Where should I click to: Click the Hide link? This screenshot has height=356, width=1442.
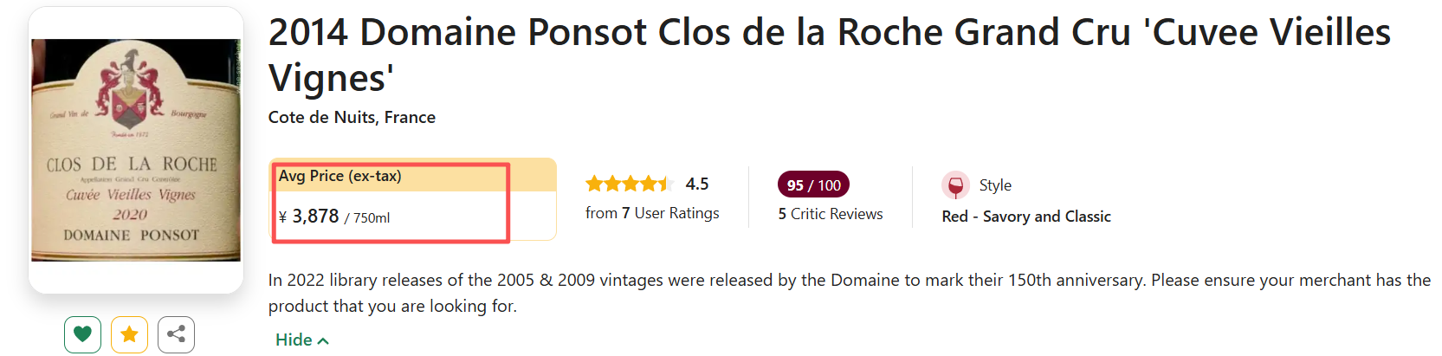coord(294,340)
